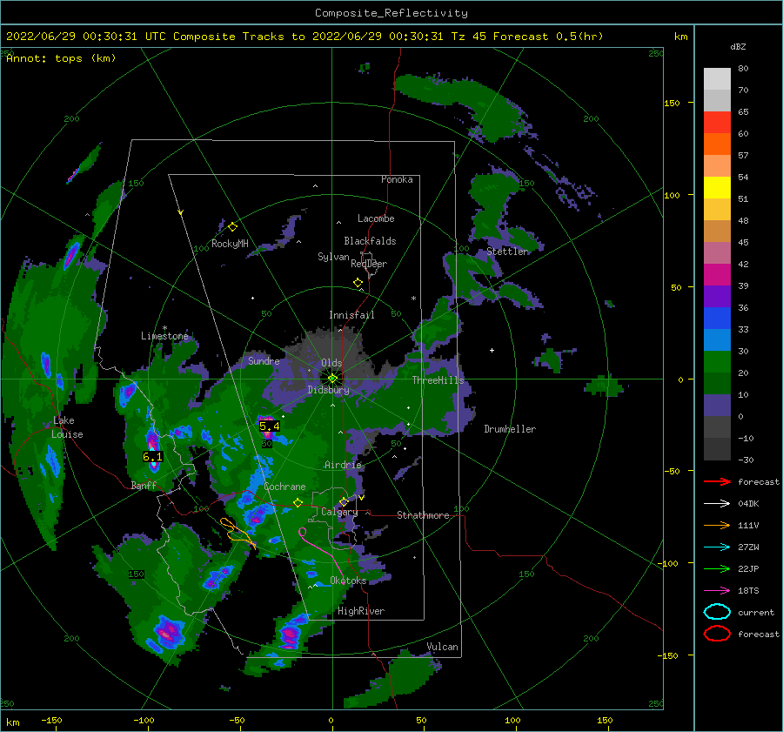Click the red forecast arrow in legend
The image size is (783, 732).
click(717, 481)
